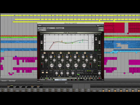Click the cyan high-shelf large GAIN knob

tap(84, 65)
